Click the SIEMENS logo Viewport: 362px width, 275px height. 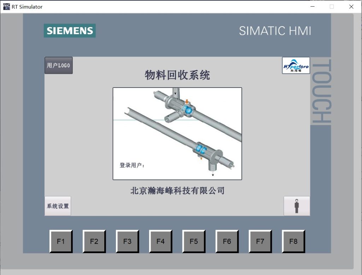[x=70, y=31]
